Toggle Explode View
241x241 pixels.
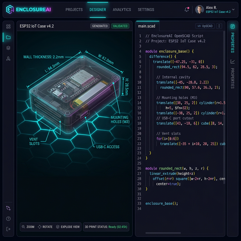click(68, 227)
